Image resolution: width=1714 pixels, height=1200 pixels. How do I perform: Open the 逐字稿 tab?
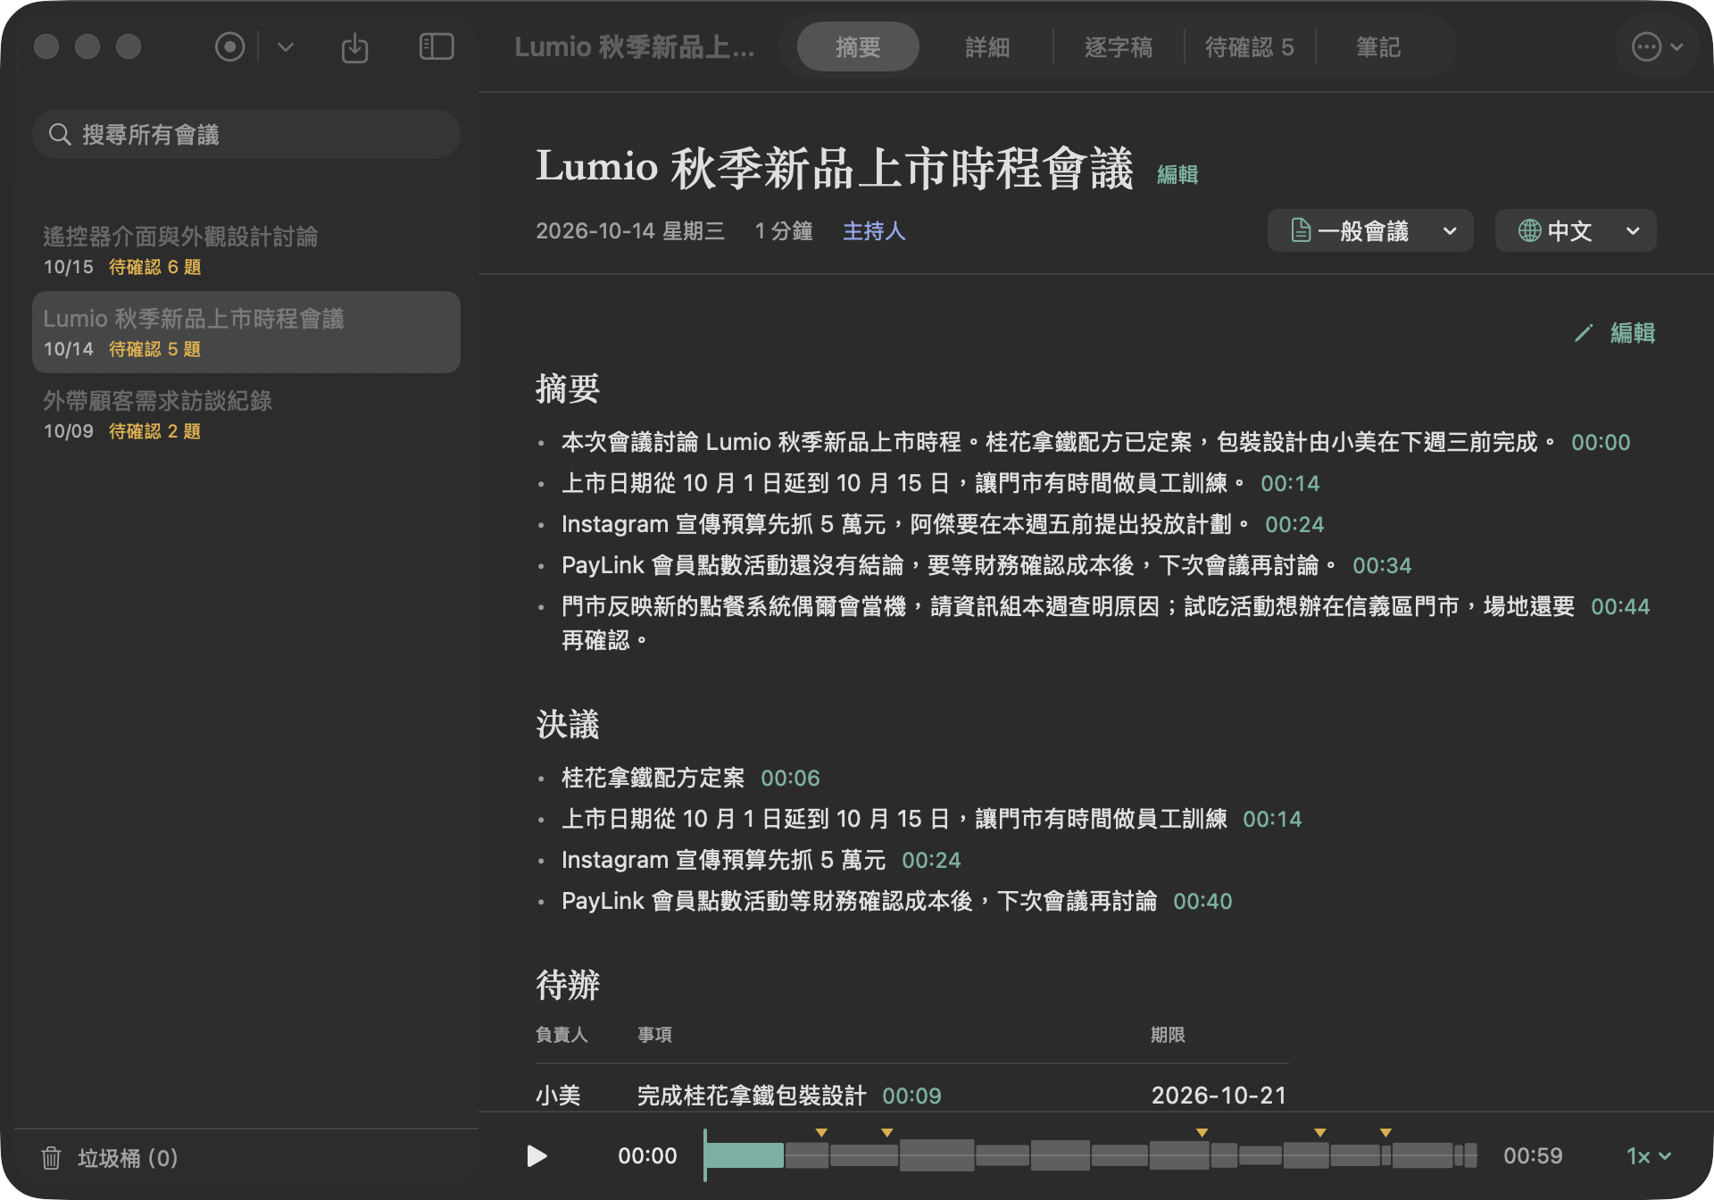tap(1119, 46)
